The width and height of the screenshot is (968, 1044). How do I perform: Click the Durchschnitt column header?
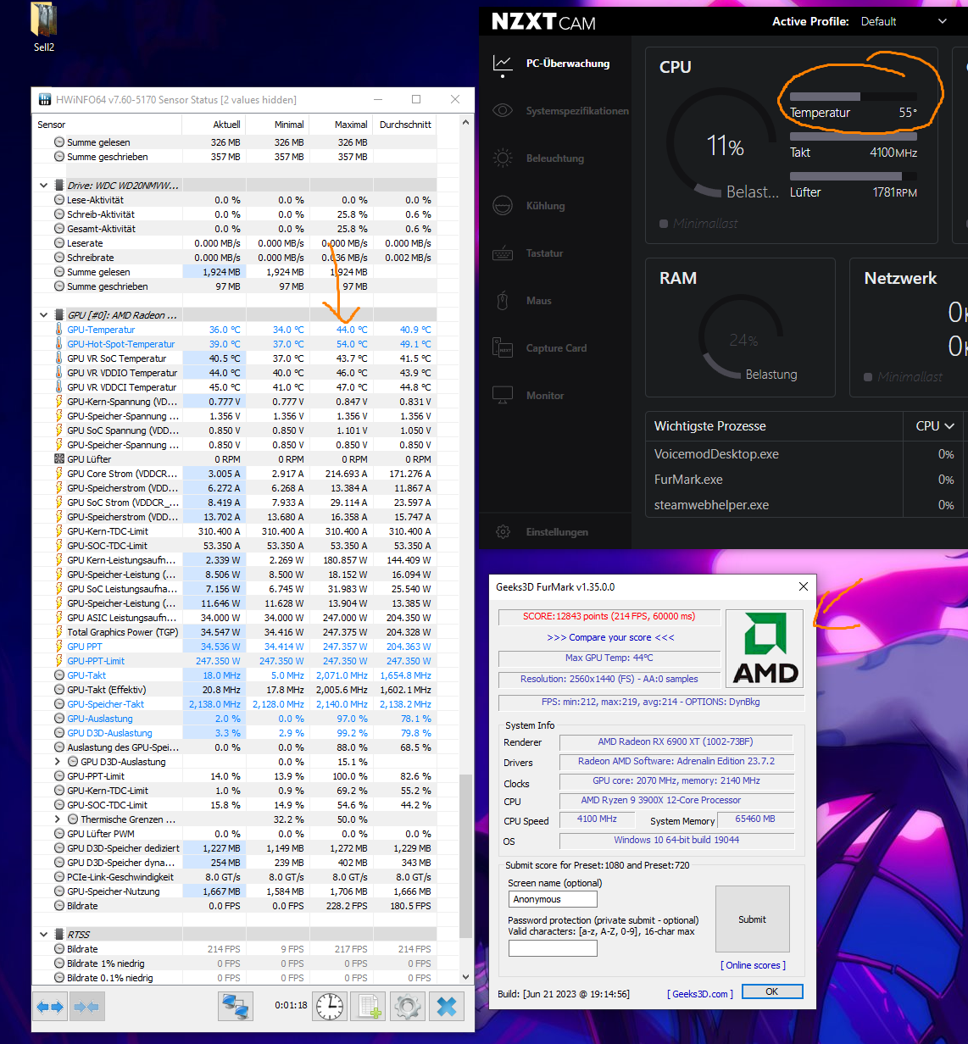click(x=405, y=125)
